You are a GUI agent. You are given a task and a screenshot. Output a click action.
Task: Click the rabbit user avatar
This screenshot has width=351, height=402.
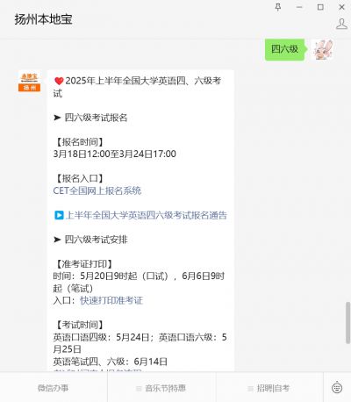(322, 49)
